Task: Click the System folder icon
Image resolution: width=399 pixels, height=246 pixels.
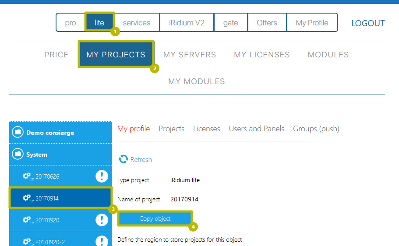Action: pos(18,155)
